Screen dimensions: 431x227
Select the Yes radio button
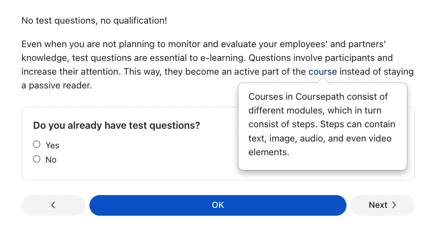36,145
